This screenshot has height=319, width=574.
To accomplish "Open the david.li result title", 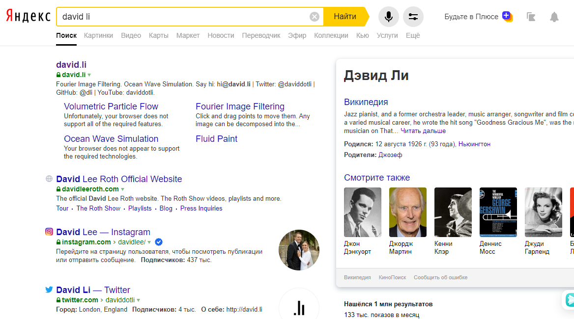I will coord(71,65).
